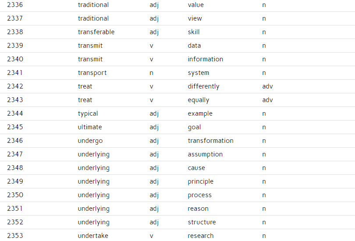Screen dimensions: 355x241
Task: Select 'process' in row 2350
Action: (199, 195)
